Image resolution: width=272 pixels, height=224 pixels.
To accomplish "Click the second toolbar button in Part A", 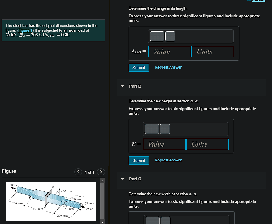I will 170,36.
